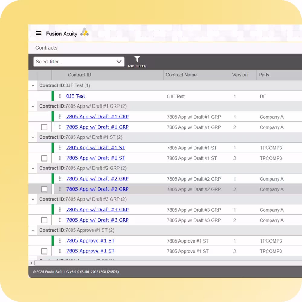Viewport: 302px width, 302px height.
Task: Open row actions menu for 0JE Test
Action: [59, 96]
